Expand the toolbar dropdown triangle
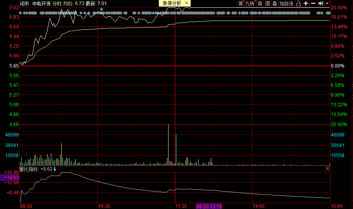This screenshot has width=353, height=209. [327, 3]
